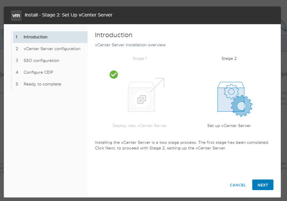Viewport: 287px width, 201px height.
Task: Cancel the Stage 2 installer
Action: pyautogui.click(x=238, y=185)
